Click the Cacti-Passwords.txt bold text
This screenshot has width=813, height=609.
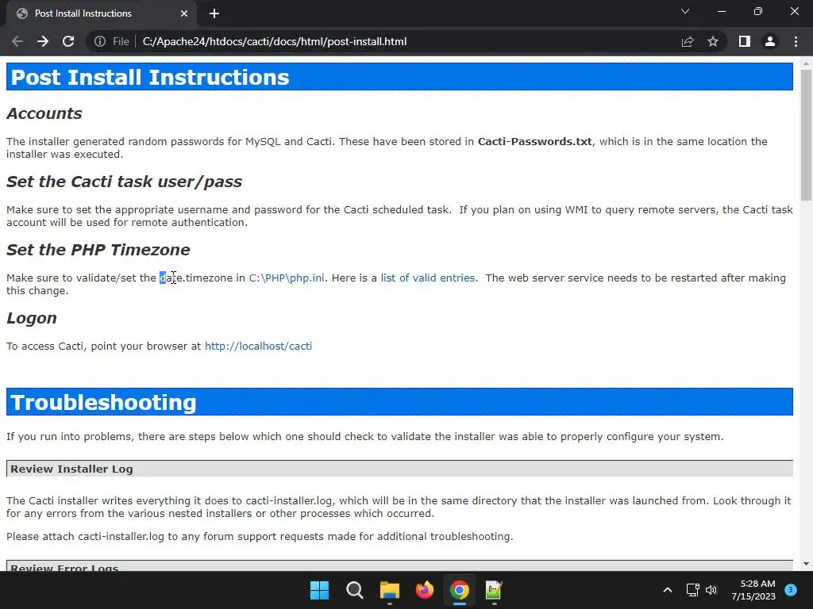pos(534,141)
